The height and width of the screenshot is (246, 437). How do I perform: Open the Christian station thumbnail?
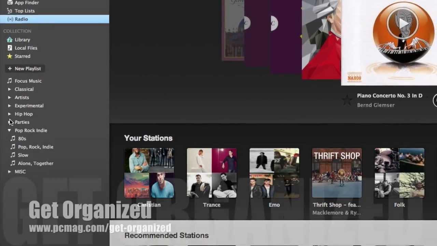point(149,173)
